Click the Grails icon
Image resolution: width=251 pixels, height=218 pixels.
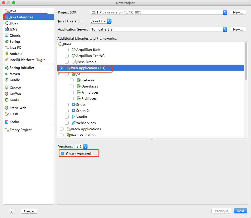(7, 100)
